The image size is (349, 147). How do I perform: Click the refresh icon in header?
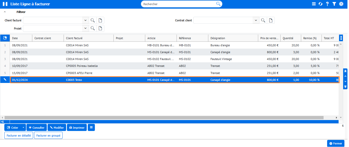coord(321,4)
